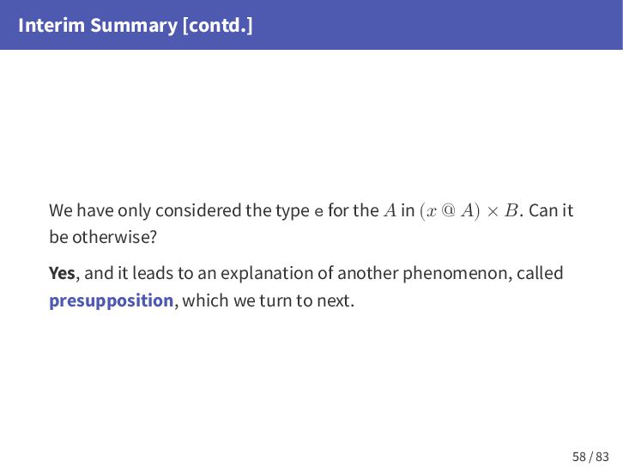
Task: Click the small type symbol "e"
Action: pos(318,212)
